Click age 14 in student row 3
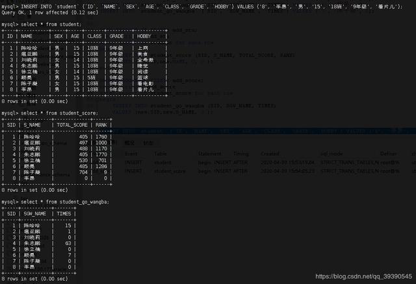The width and height of the screenshot is (416, 284). 77,60
